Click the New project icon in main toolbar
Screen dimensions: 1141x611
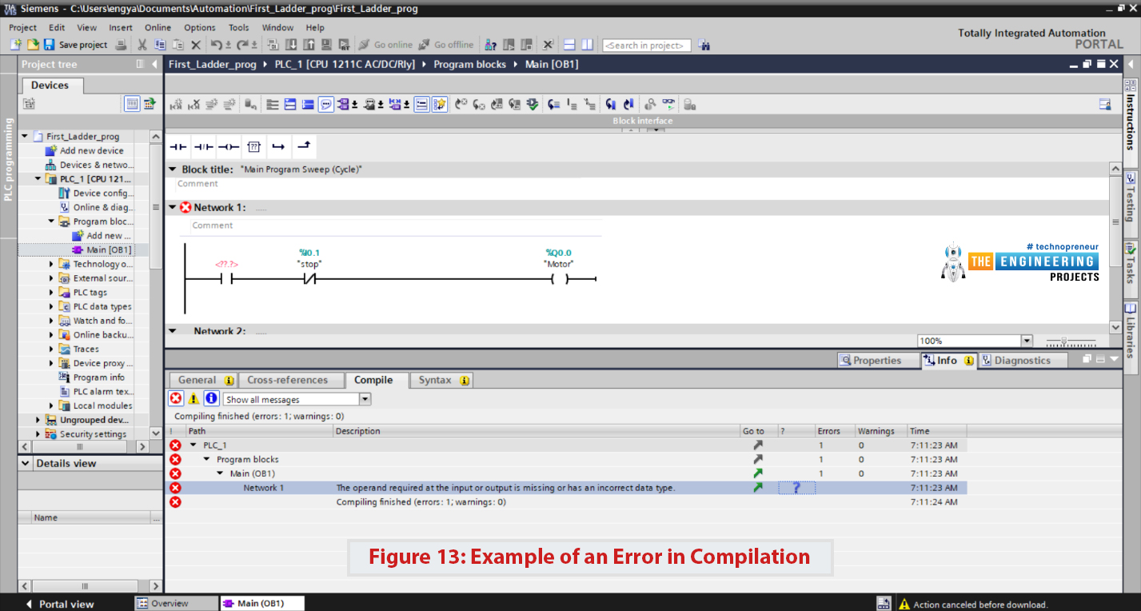(x=15, y=45)
